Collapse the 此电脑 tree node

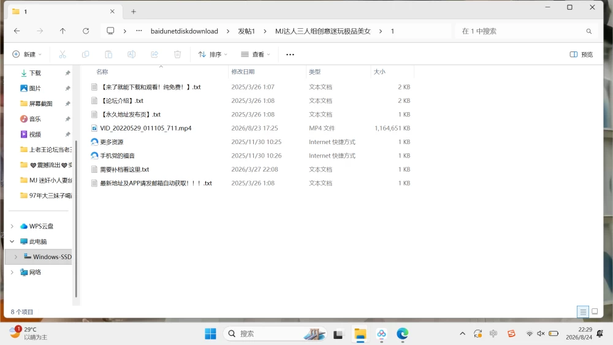[12, 241]
